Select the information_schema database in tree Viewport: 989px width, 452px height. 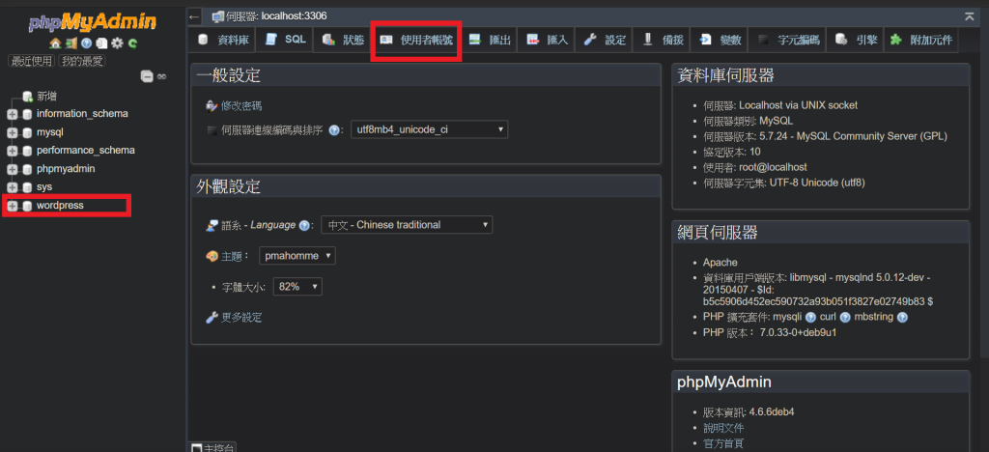(82, 114)
